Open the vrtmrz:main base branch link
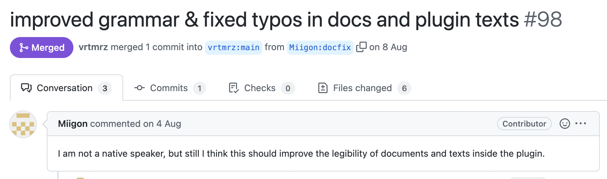The image size is (607, 179). tap(233, 48)
